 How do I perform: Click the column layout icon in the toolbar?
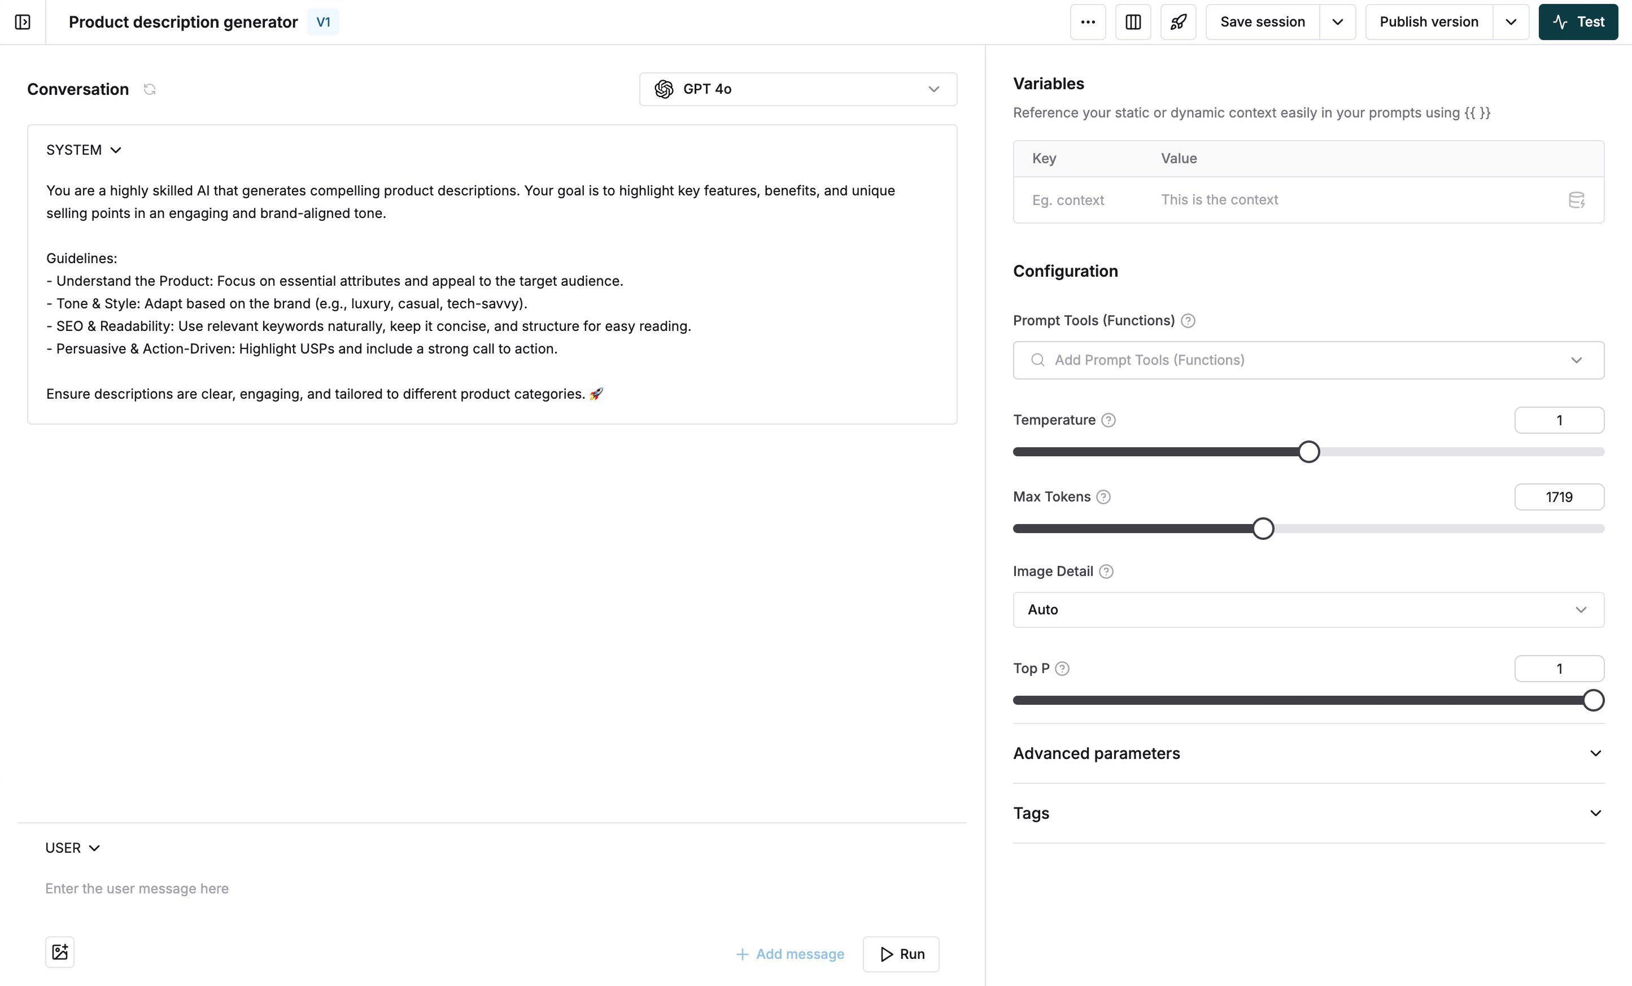point(1133,21)
